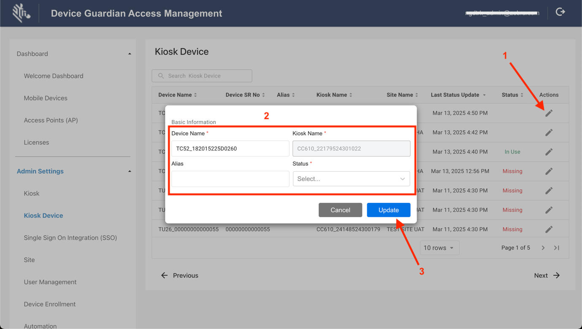Click edit pencil for Mar 13 12:56 PM row
Image resolution: width=582 pixels, height=329 pixels.
549,171
